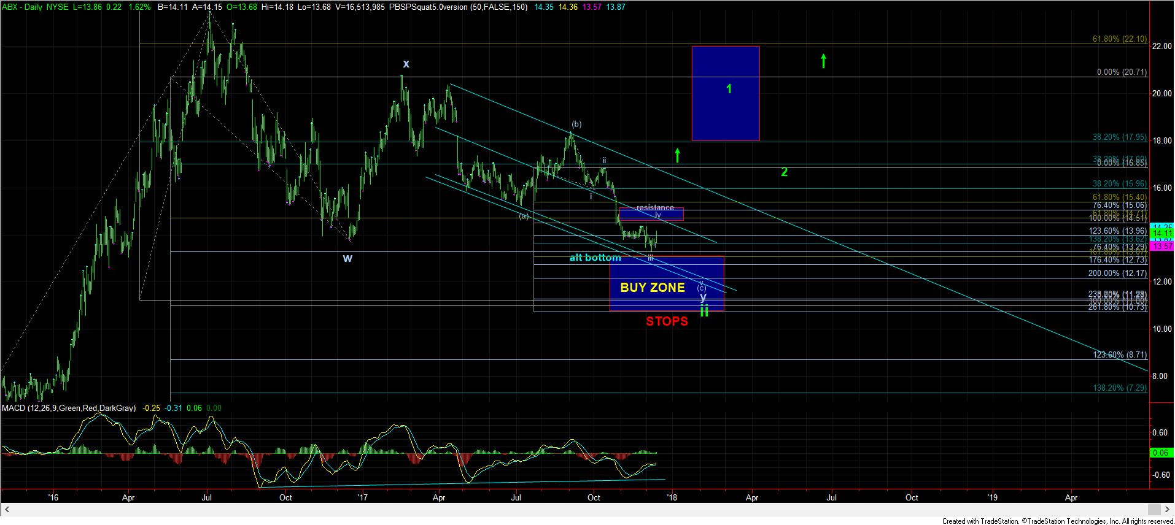Screen dimensions: 1175x525
Task: Click the green up arrow near 22.00 level
Action: pyautogui.click(x=823, y=60)
